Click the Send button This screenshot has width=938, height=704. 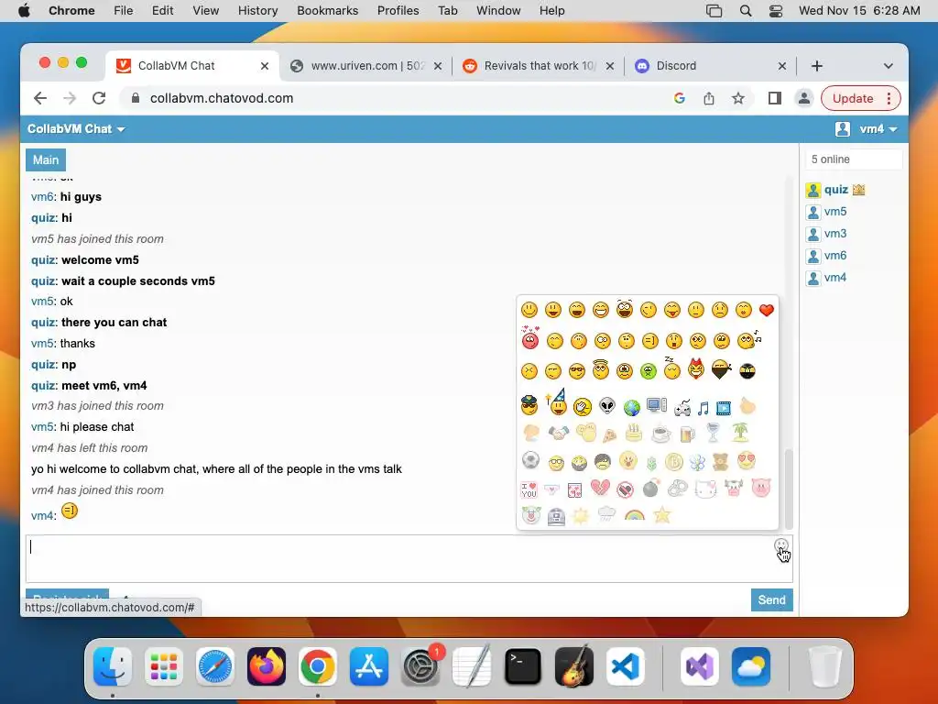tap(771, 599)
